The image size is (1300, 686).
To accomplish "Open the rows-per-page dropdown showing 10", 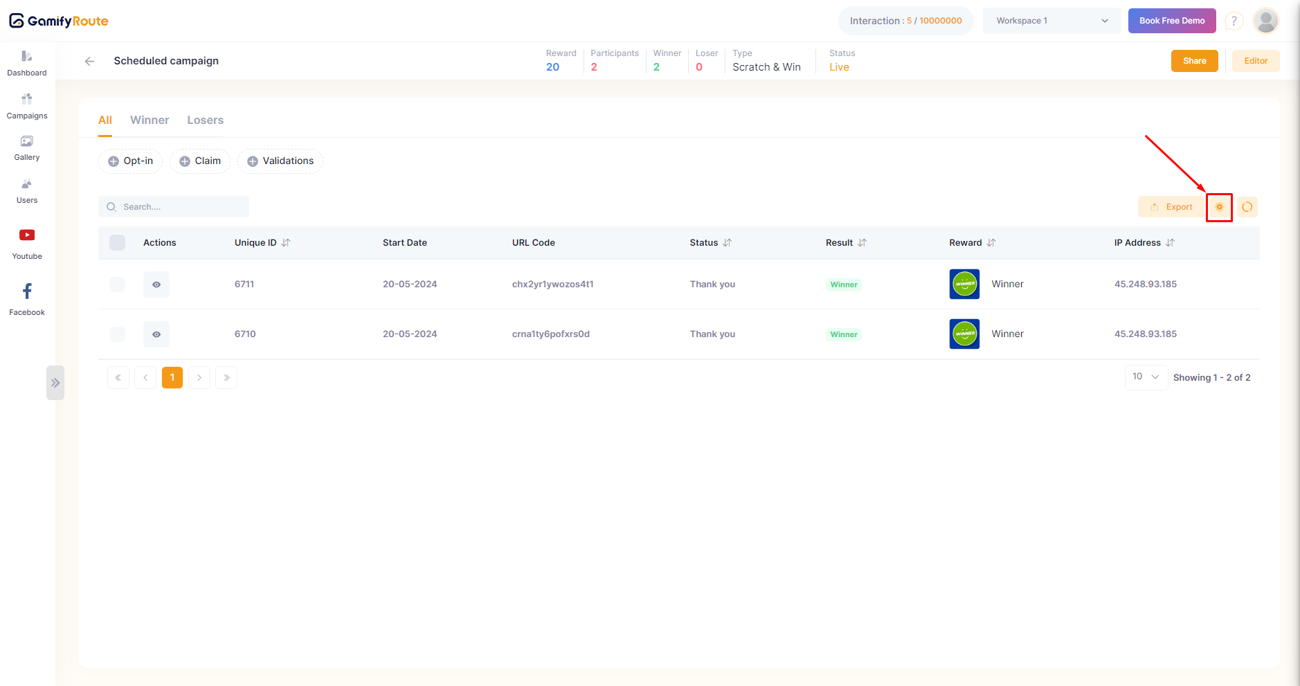I will pos(1146,377).
